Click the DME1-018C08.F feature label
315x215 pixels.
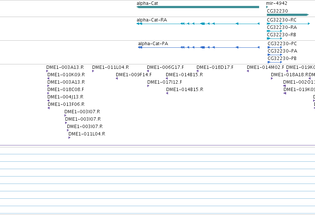coord(66,90)
